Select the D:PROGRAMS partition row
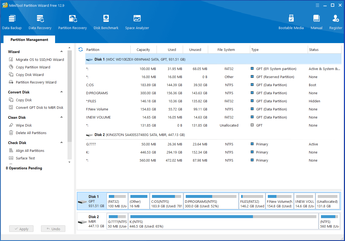The height and width of the screenshot is (241, 345). (x=97, y=93)
